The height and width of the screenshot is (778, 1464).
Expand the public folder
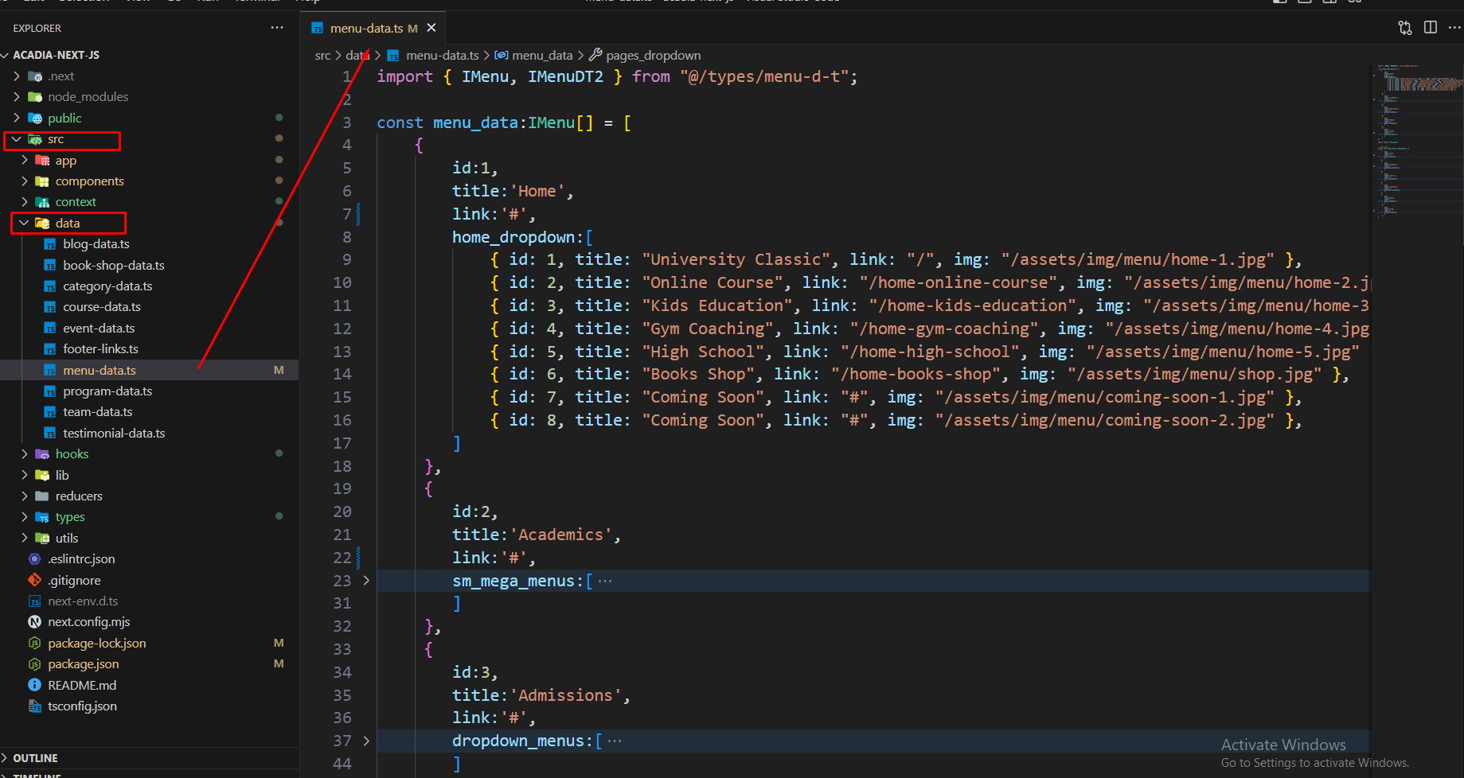[x=17, y=118]
